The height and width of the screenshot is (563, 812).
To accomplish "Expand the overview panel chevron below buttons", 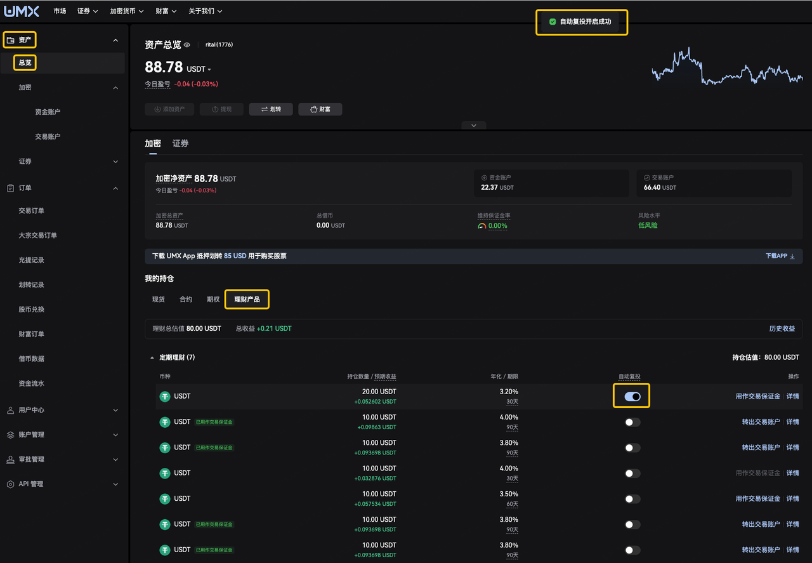I will (x=473, y=125).
